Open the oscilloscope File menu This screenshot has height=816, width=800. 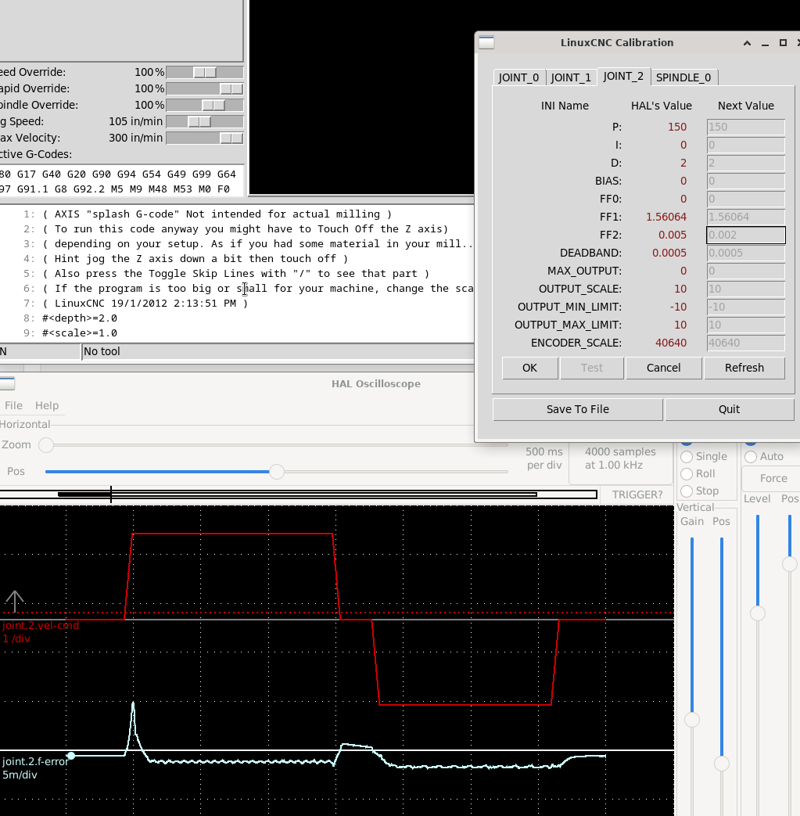point(13,405)
